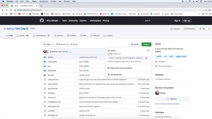Open the libraries folder

click(51, 75)
